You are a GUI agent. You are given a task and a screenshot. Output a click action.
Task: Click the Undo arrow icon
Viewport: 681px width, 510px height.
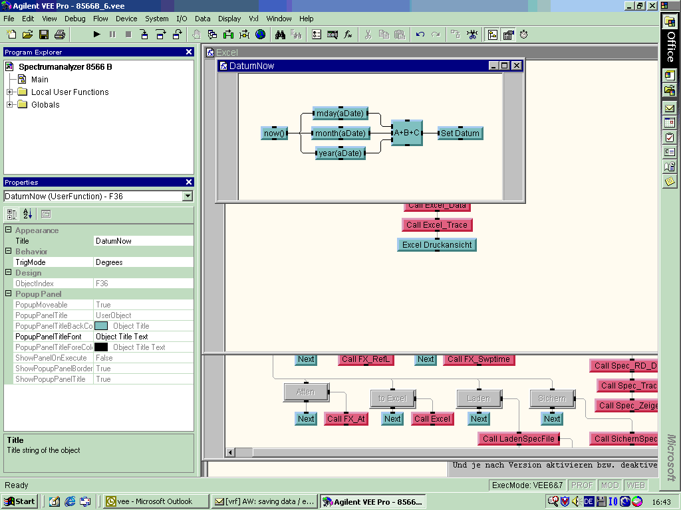coord(420,34)
